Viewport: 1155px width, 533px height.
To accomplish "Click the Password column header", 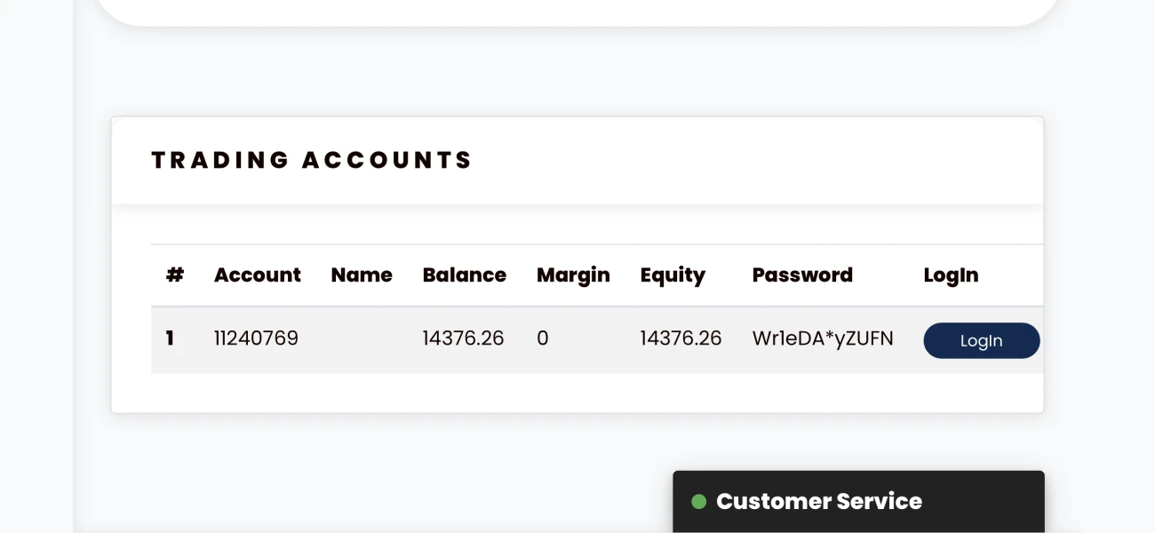I will click(x=802, y=275).
